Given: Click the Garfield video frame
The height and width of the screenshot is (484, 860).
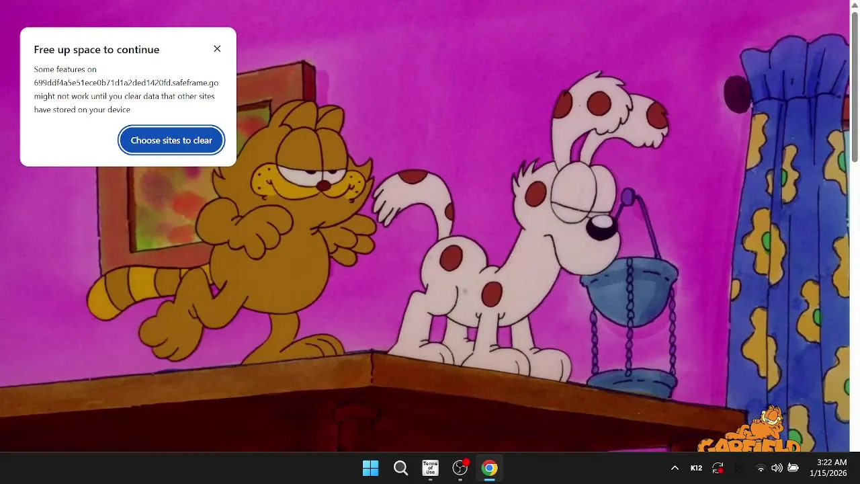Looking at the screenshot, I should 425,226.
